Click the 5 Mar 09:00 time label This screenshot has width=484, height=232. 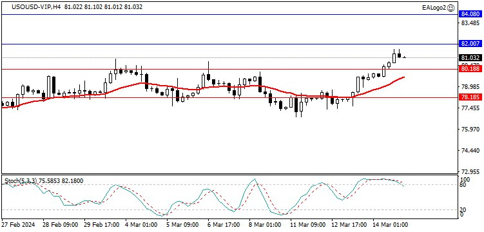(182, 224)
